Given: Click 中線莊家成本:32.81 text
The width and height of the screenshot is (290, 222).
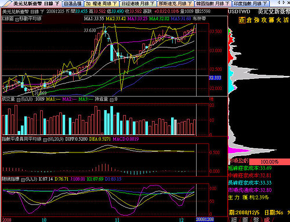Looking at the screenshot, I should [x=250, y=176].
